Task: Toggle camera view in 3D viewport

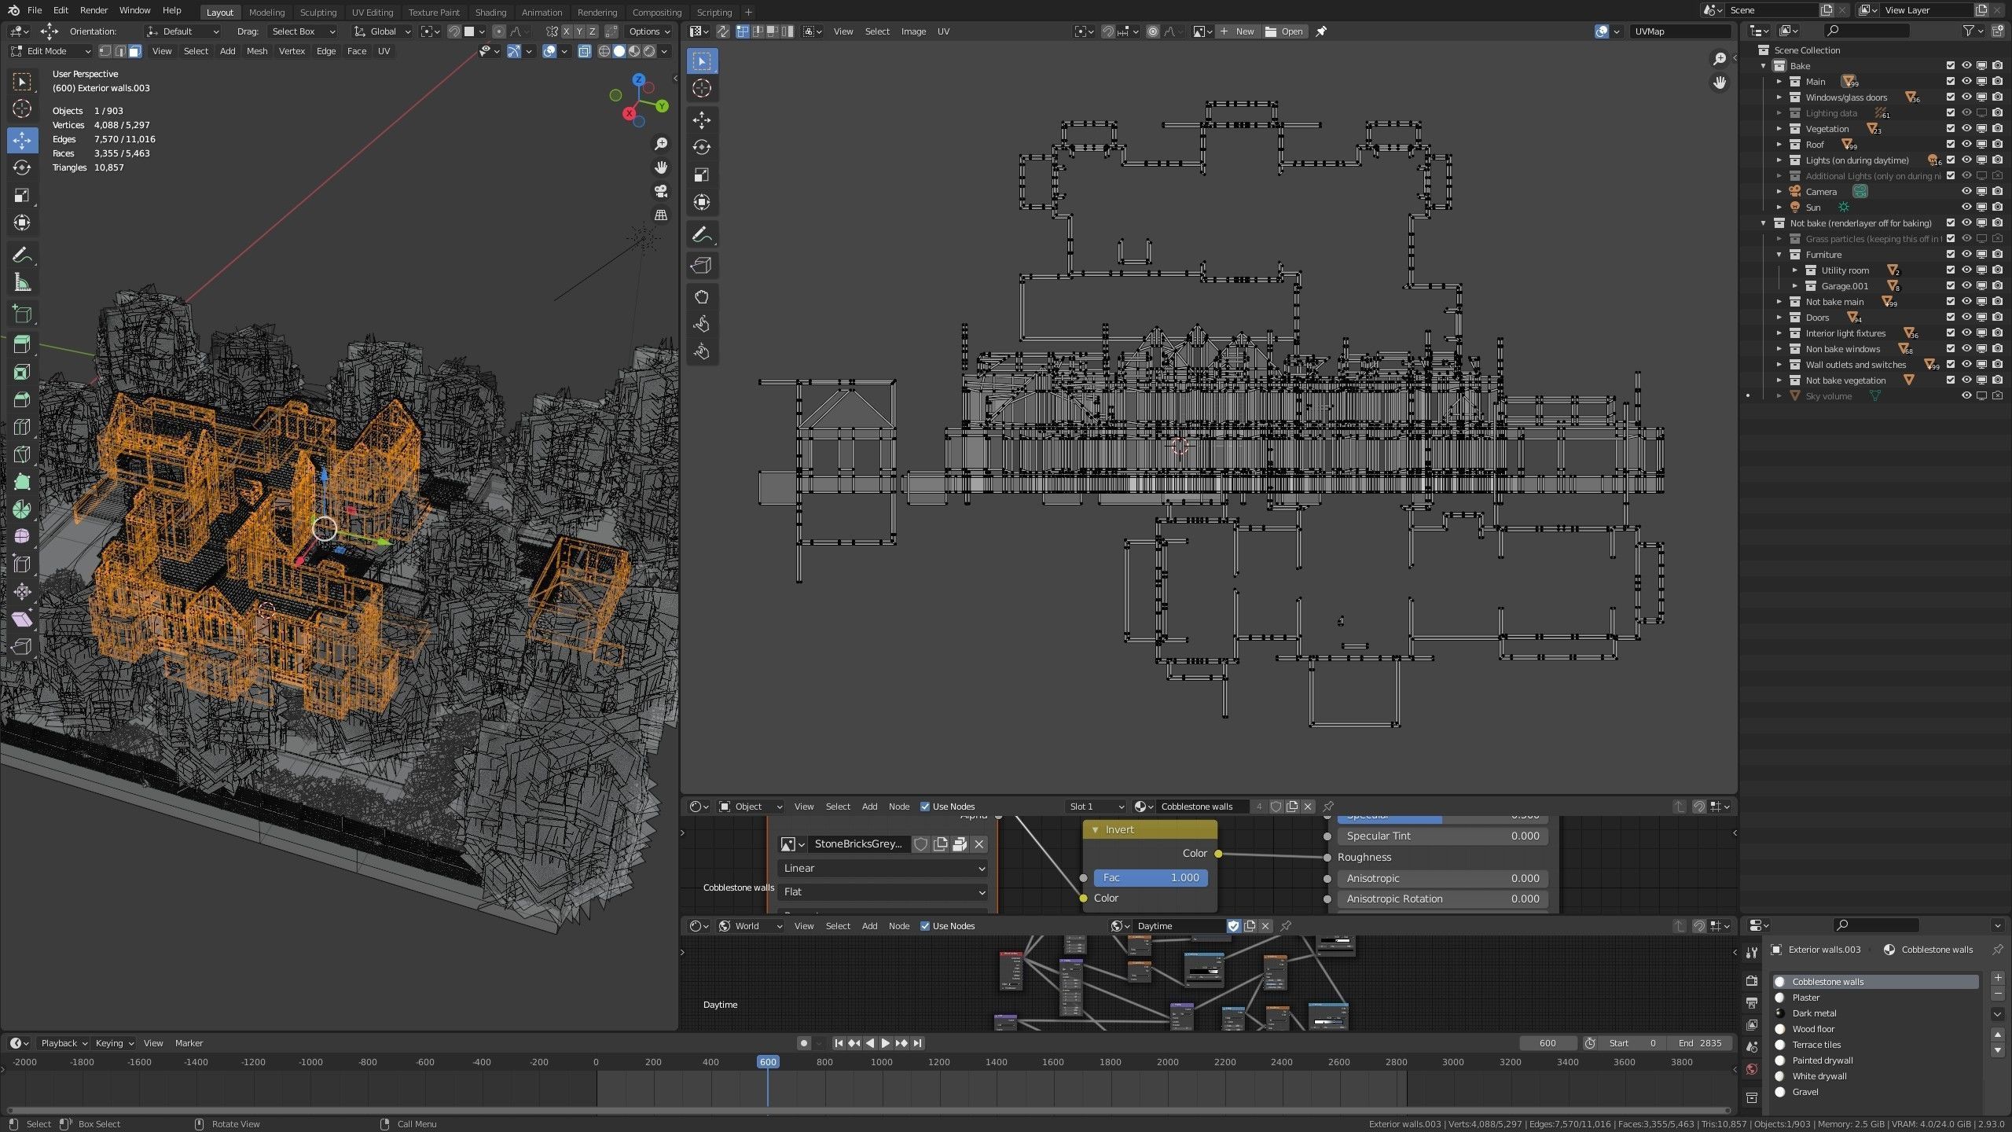Action: click(x=661, y=191)
